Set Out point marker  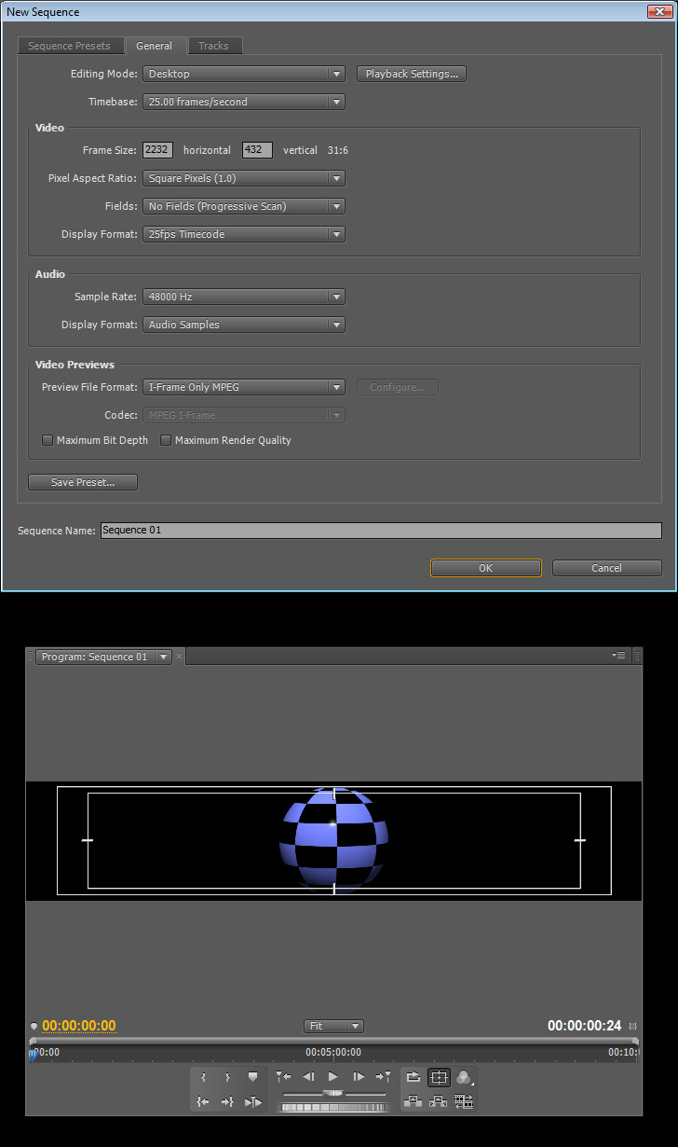click(227, 1078)
